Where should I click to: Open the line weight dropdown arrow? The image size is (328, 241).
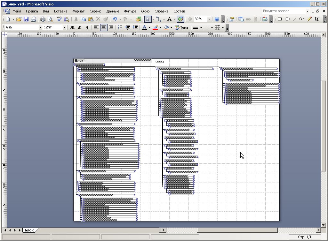[201, 27]
